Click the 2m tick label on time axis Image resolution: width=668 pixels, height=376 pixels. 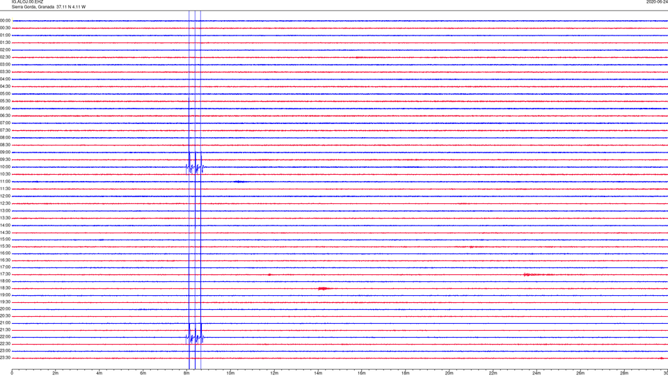point(56,373)
